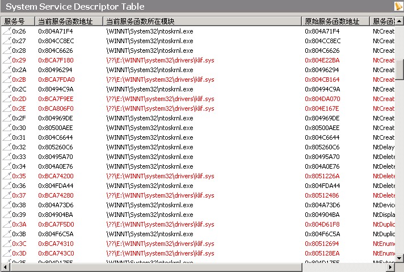Select original address 0x805128EA
The image size is (404, 272).
point(322,253)
